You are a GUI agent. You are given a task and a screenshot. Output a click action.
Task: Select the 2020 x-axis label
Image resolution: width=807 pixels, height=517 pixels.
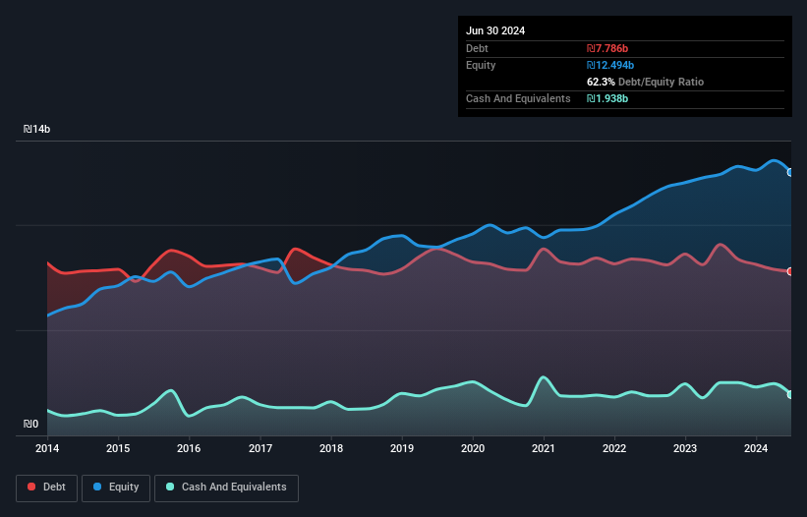473,448
